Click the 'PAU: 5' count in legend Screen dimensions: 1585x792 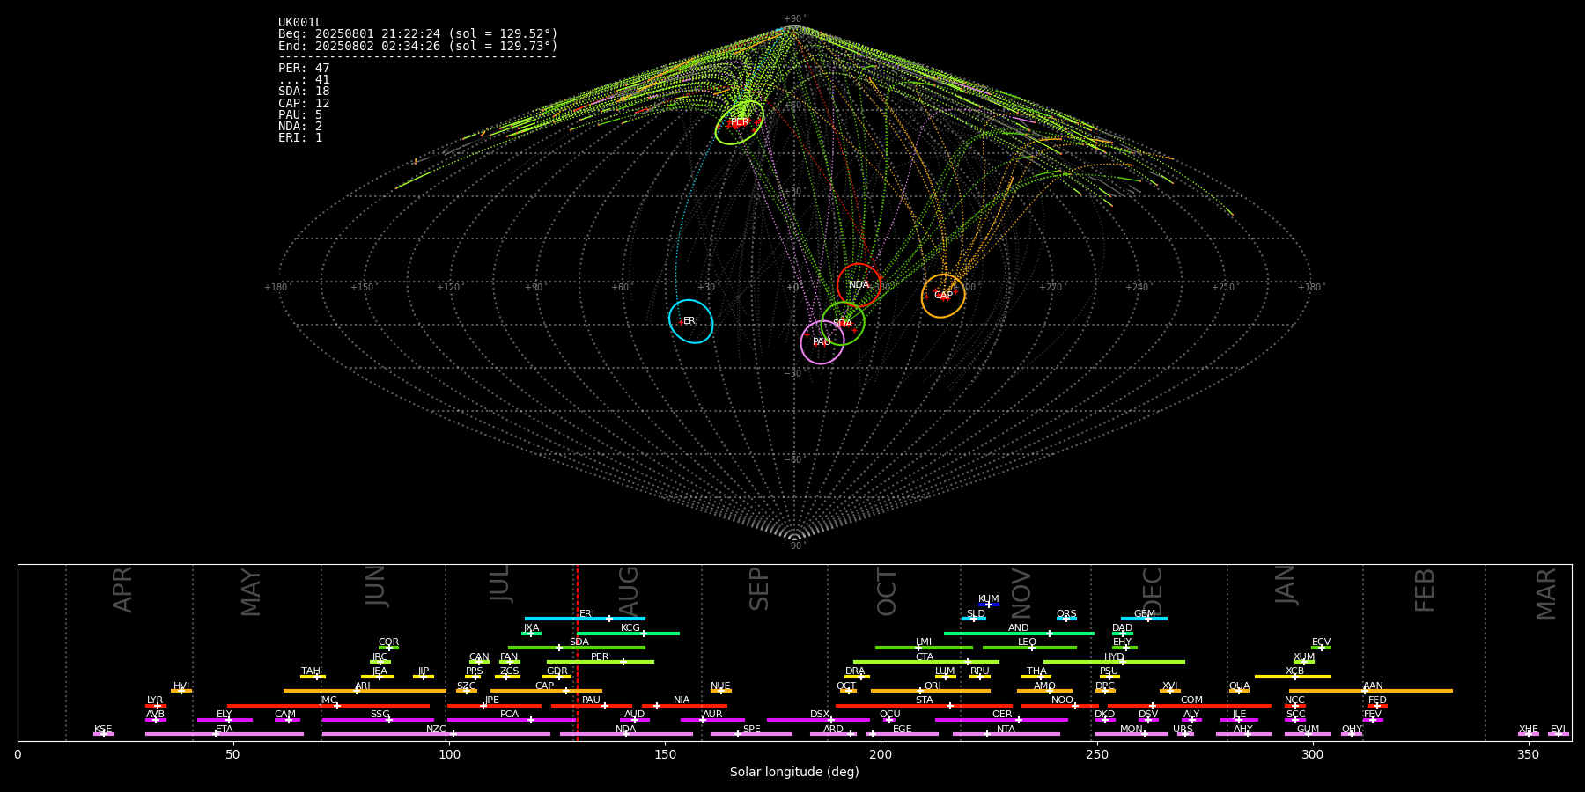coord(300,115)
